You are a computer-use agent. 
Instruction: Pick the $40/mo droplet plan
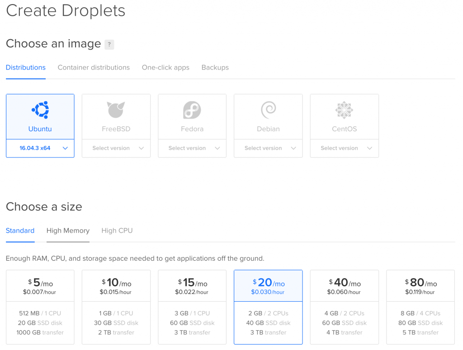(344, 307)
